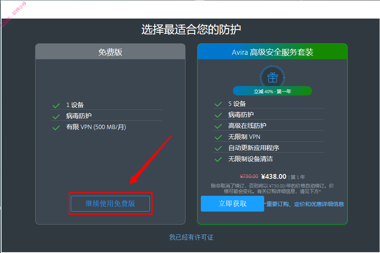Click the checkmark beside 无限制 VPN
This screenshot has width=380, height=253.
tap(218, 137)
